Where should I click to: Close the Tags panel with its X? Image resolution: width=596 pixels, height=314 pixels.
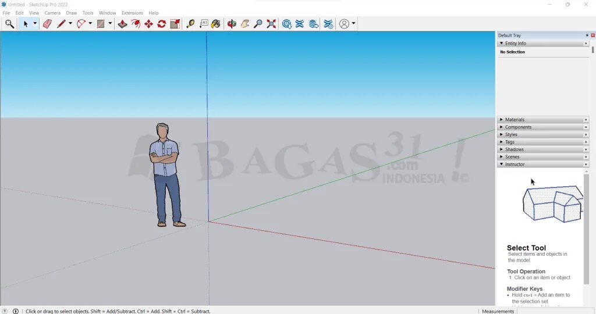pos(586,142)
